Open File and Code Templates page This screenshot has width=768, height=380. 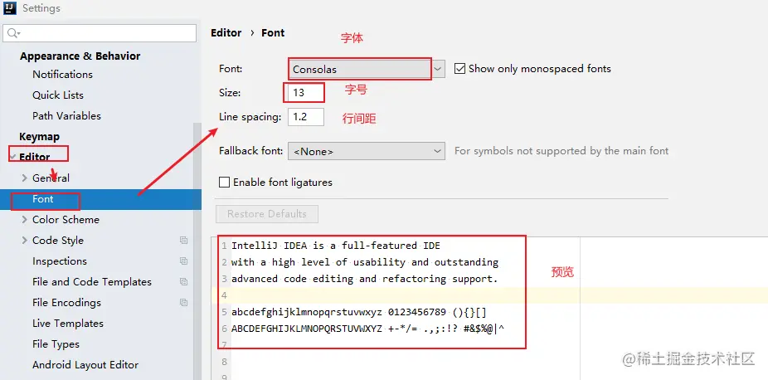pos(91,282)
